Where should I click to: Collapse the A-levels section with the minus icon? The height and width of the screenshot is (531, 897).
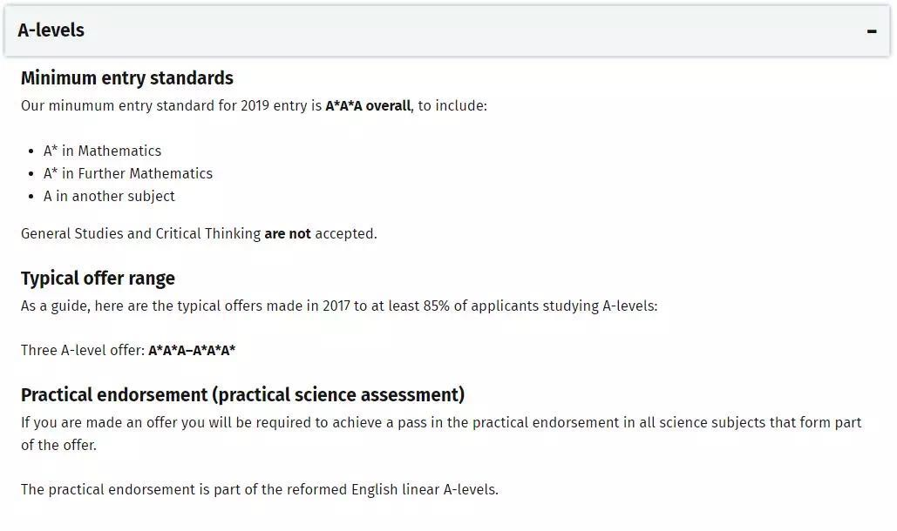click(871, 31)
